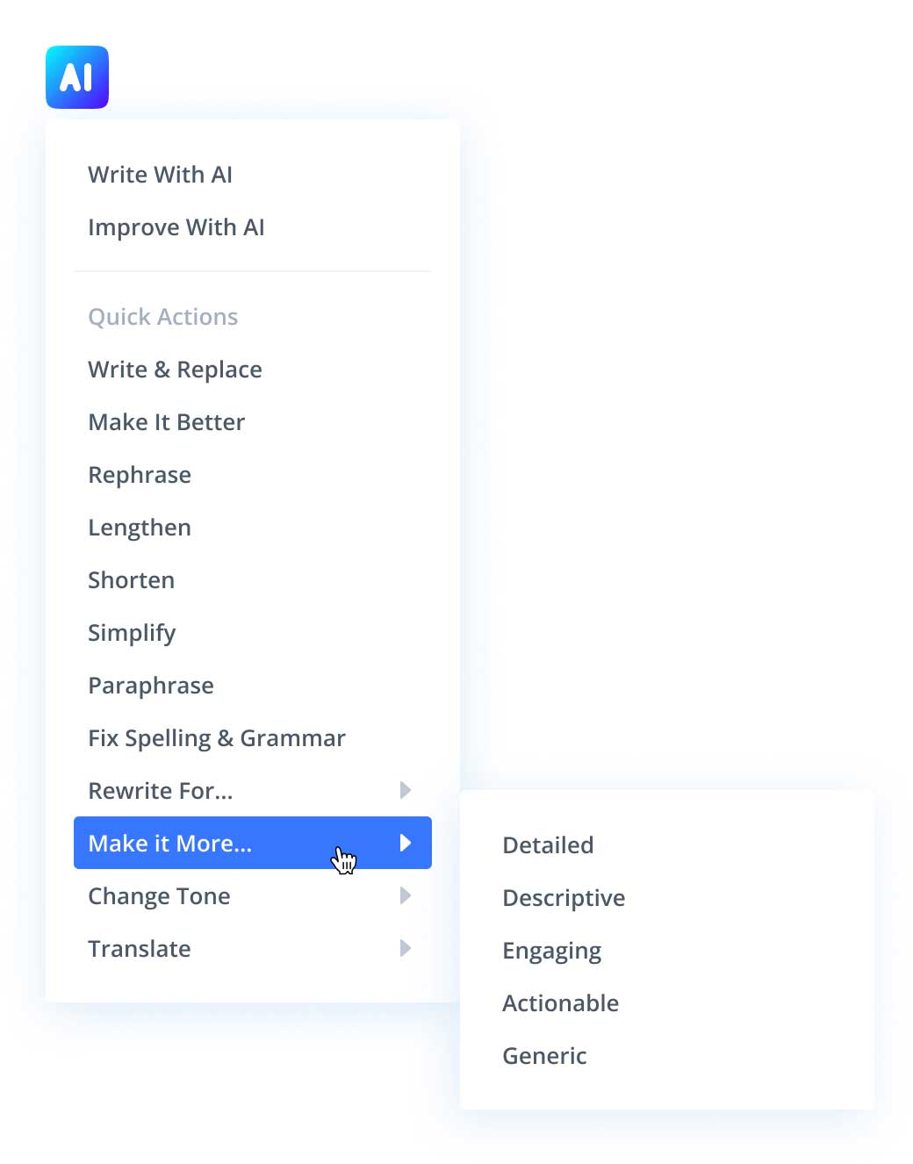The width and height of the screenshot is (913, 1164).
Task: Choose Shorten from quick actions
Action: [x=131, y=579]
